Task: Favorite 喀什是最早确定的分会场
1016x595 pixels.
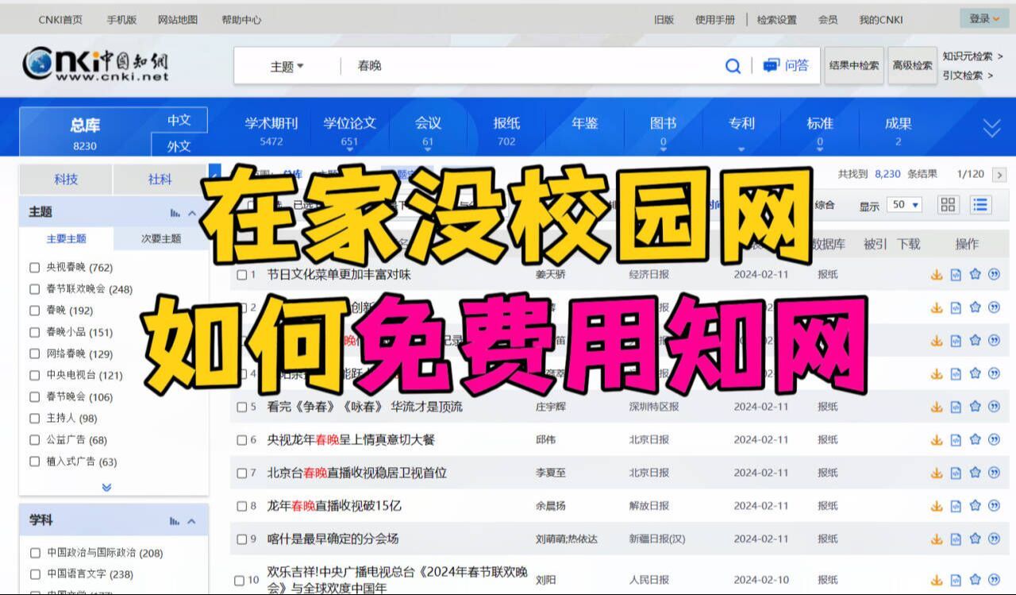Action: 975,539
